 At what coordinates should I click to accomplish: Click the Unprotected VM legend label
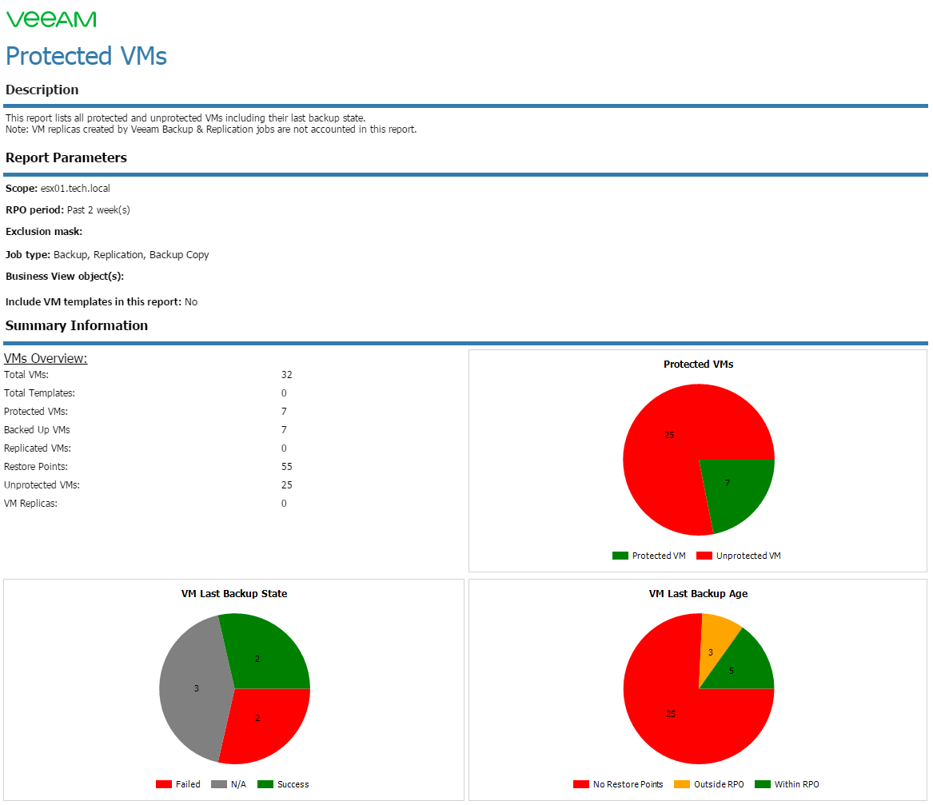tap(748, 556)
